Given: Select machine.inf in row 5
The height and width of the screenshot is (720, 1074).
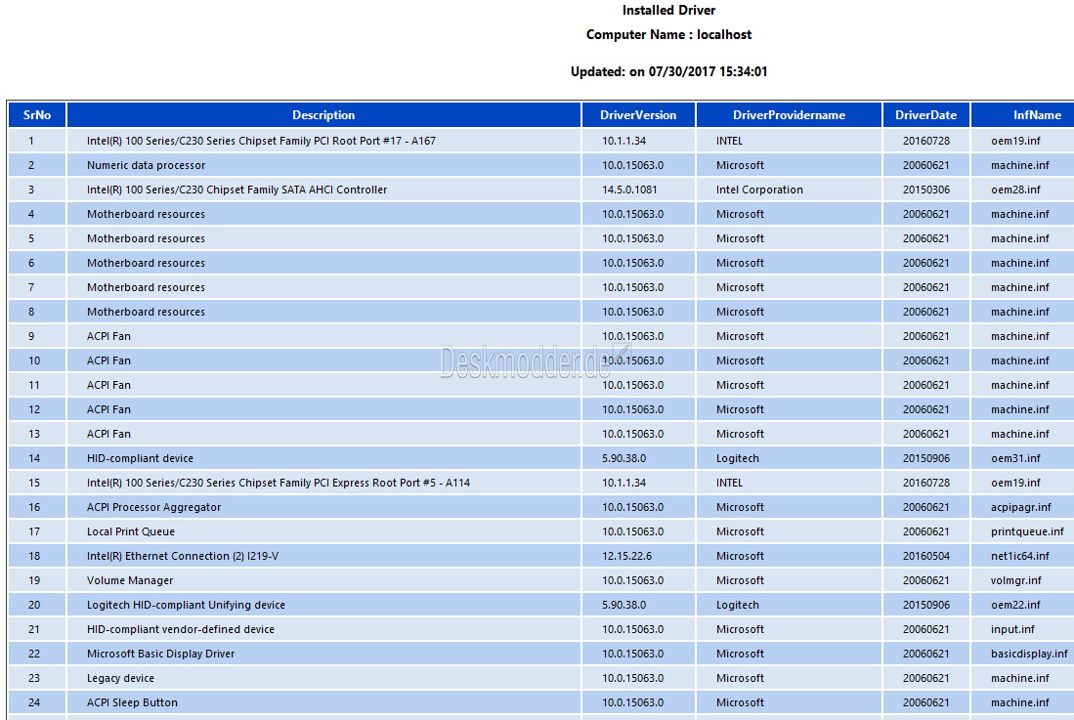Looking at the screenshot, I should pos(1020,238).
